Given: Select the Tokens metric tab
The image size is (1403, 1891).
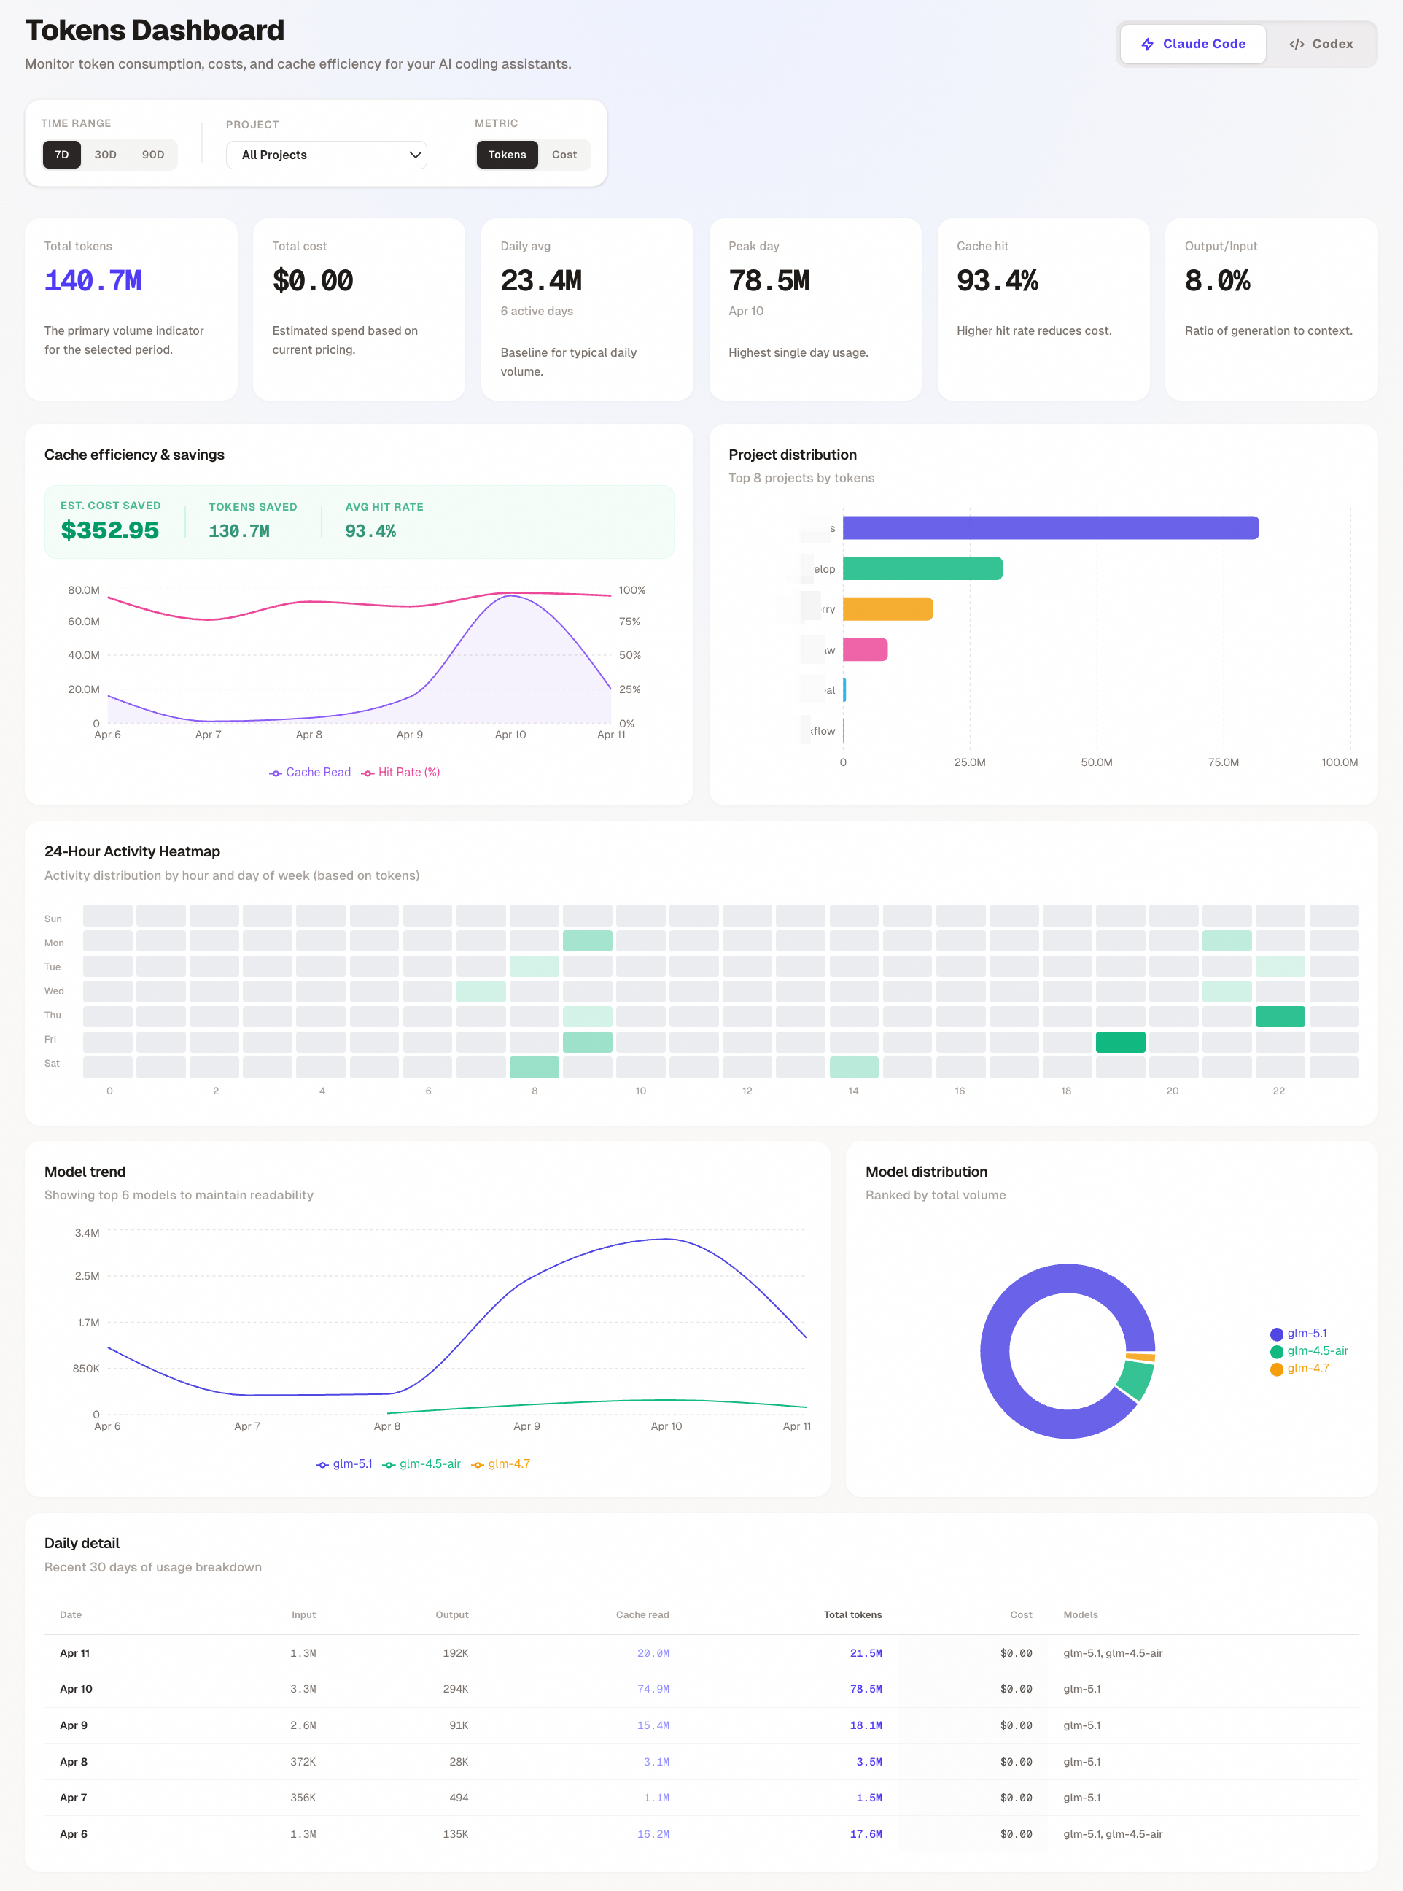Looking at the screenshot, I should pyautogui.click(x=507, y=155).
